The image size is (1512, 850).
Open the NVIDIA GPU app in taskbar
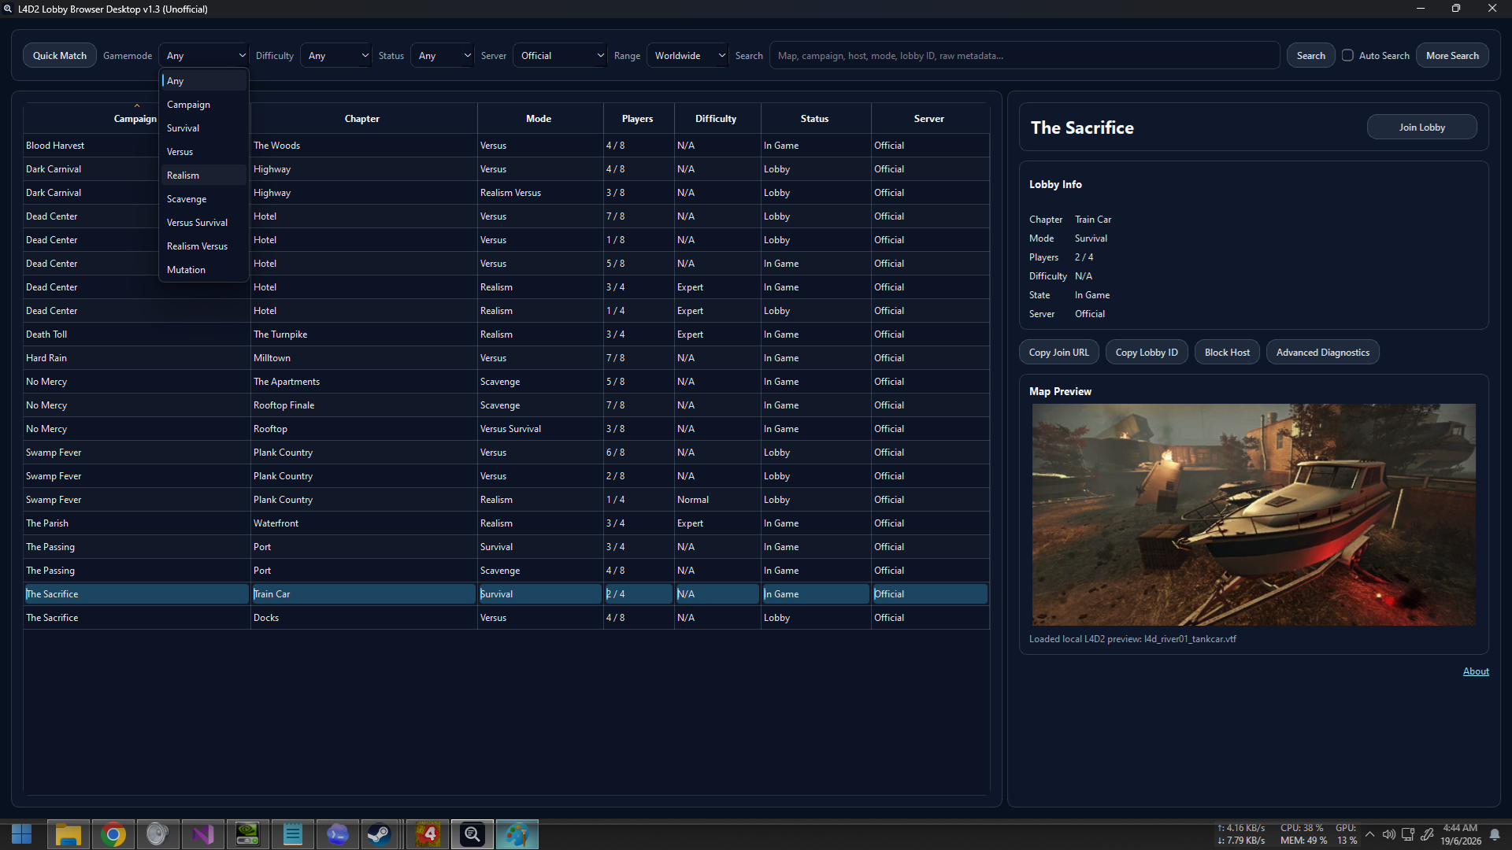[x=247, y=834]
